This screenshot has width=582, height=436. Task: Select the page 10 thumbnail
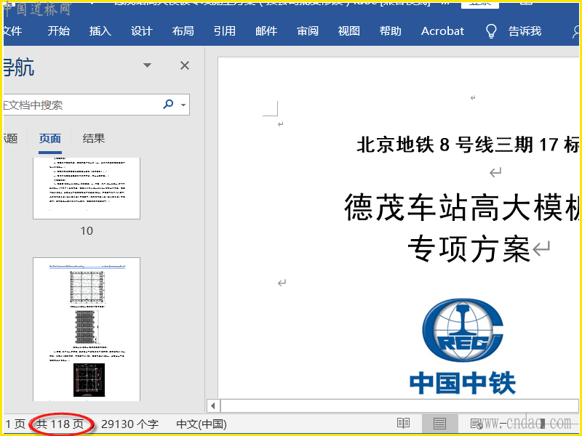(87, 188)
